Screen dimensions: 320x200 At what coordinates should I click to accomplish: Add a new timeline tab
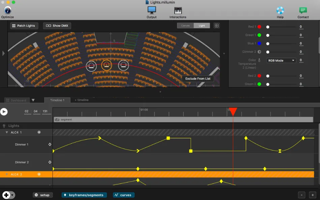point(81,100)
